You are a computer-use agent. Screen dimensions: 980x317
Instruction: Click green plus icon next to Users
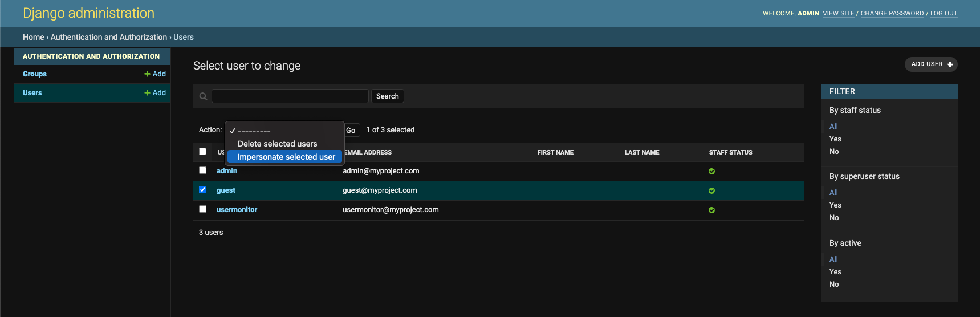[147, 93]
